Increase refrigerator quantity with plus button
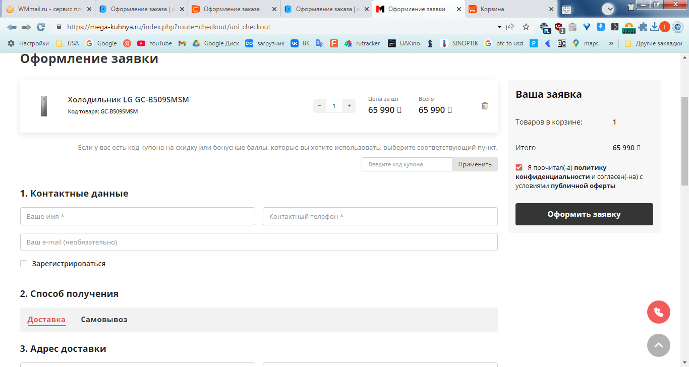 pos(349,106)
